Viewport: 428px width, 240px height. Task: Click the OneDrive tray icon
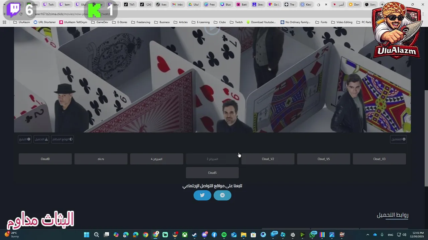pyautogui.click(x=375, y=235)
